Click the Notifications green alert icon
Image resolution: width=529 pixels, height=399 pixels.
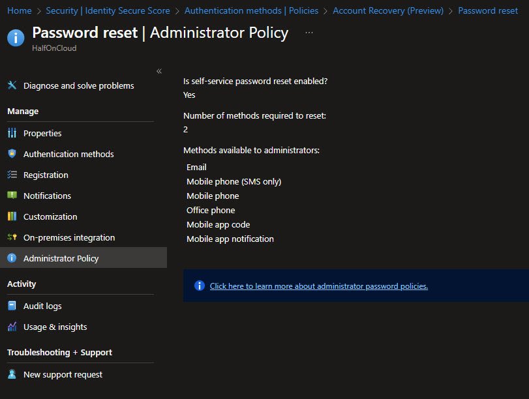[12, 196]
